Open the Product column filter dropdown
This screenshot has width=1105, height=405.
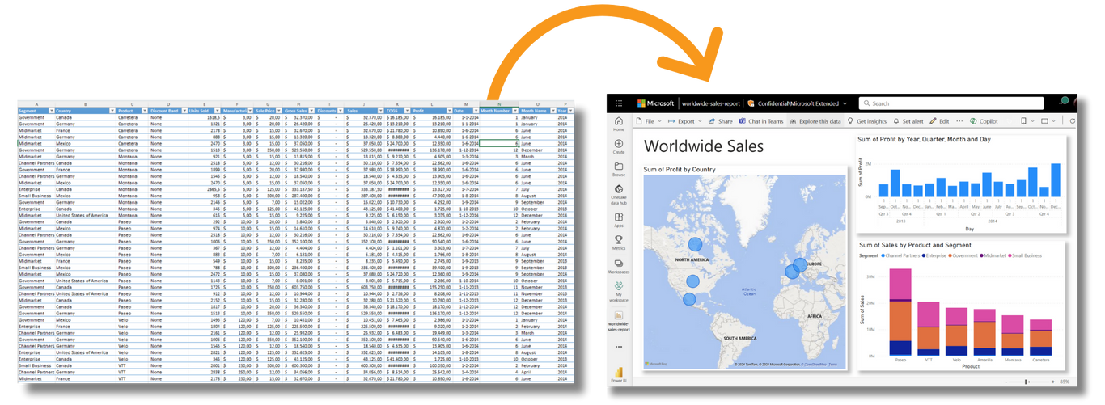[145, 111]
